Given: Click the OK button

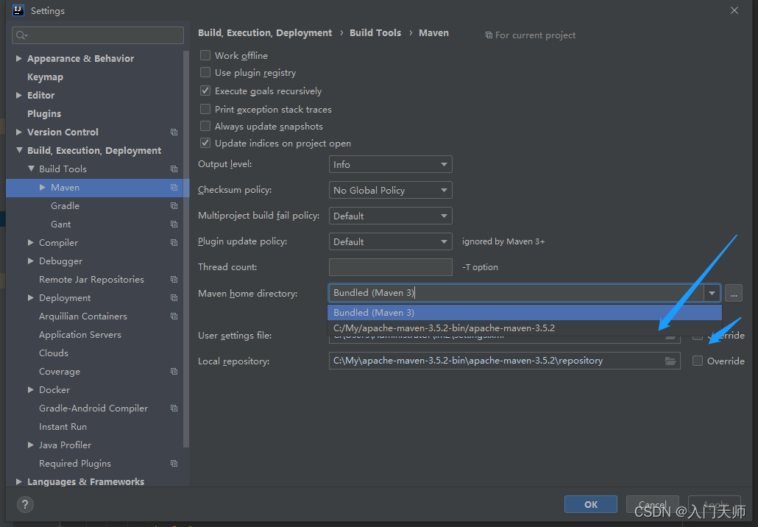Looking at the screenshot, I should [591, 504].
